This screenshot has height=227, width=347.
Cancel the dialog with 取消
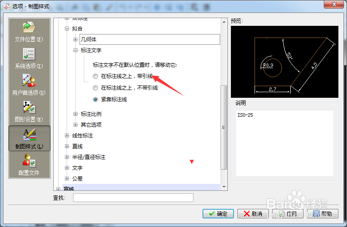(x=253, y=214)
